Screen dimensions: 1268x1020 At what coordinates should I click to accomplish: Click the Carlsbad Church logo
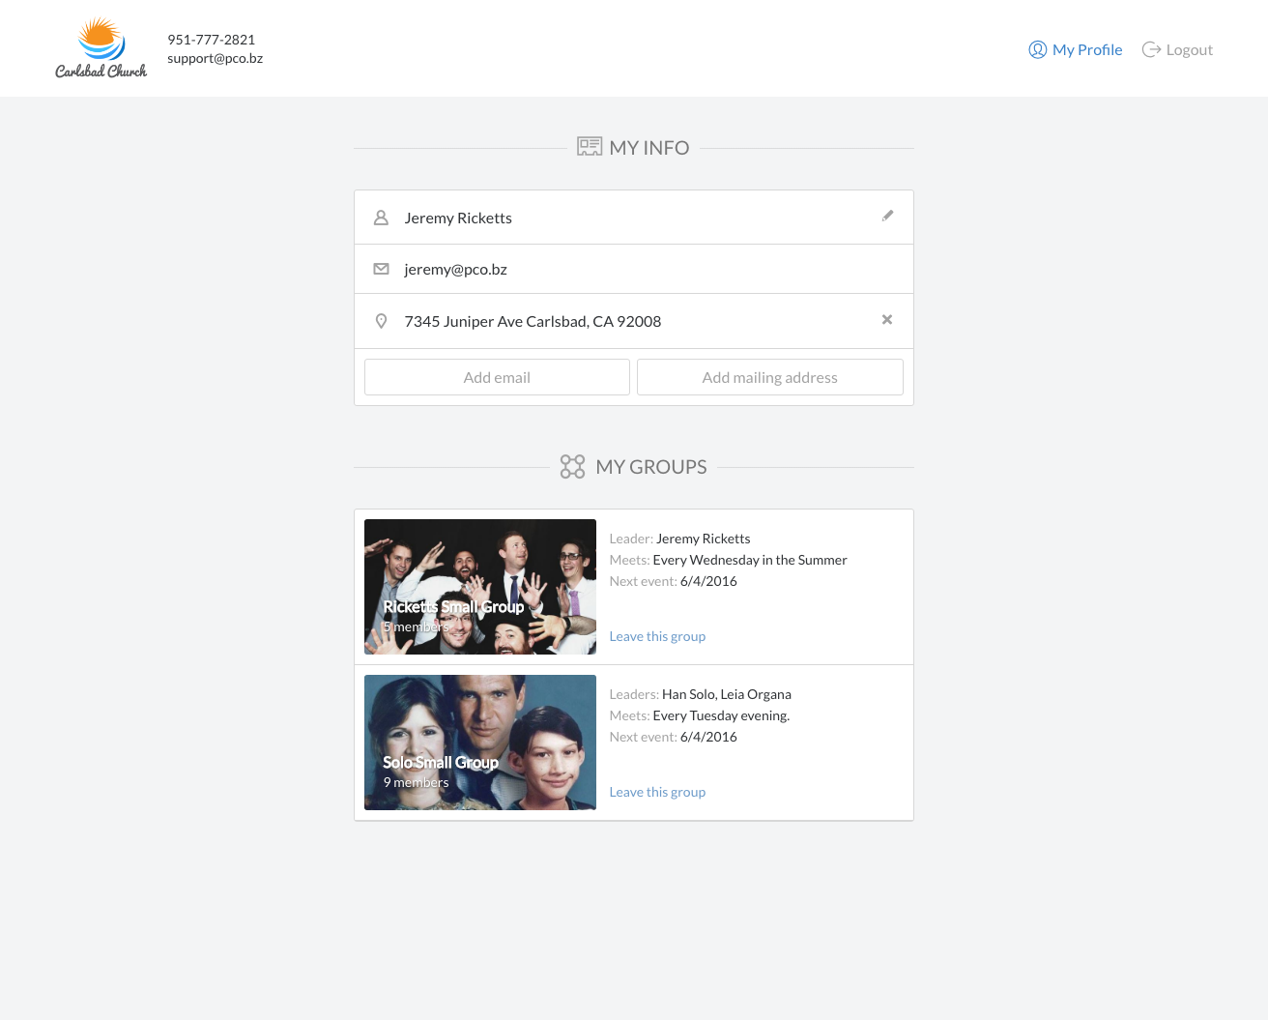point(101,45)
